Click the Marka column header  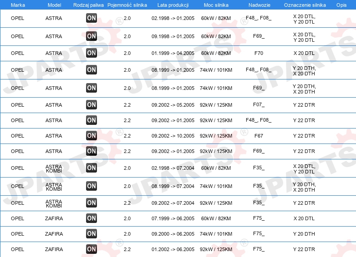click(18, 5)
